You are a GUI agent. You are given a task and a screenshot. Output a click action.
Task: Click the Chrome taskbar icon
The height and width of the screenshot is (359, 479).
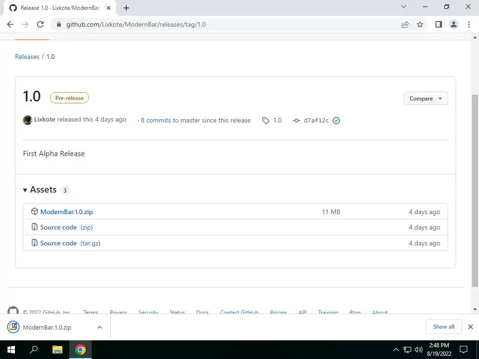[x=80, y=350]
